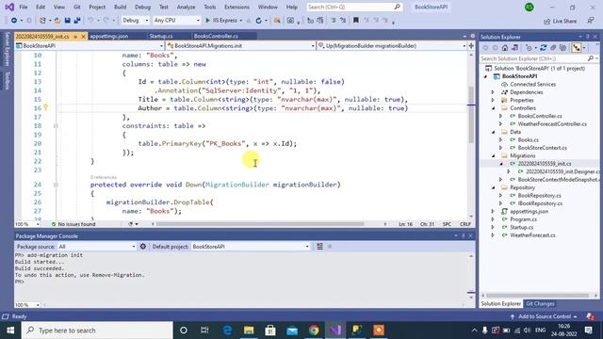Image resolution: width=603 pixels, height=339 pixels.
Task: Open the Build menu
Action: [120, 7]
